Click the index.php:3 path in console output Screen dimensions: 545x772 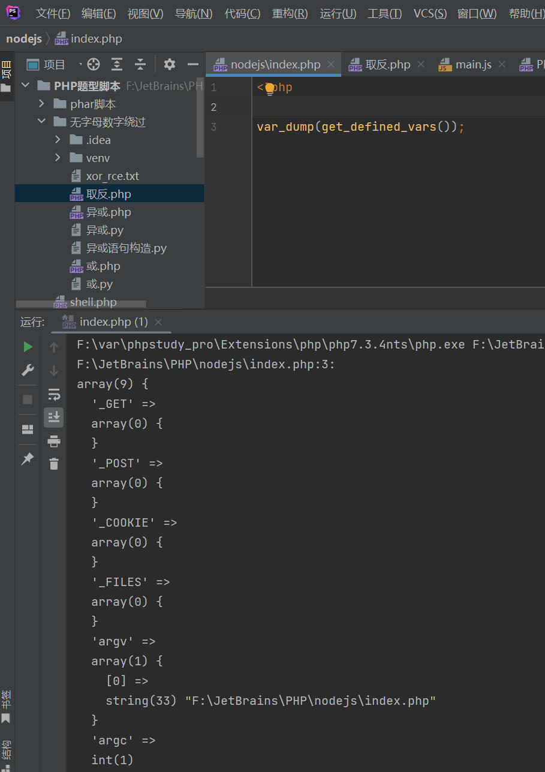pos(206,364)
